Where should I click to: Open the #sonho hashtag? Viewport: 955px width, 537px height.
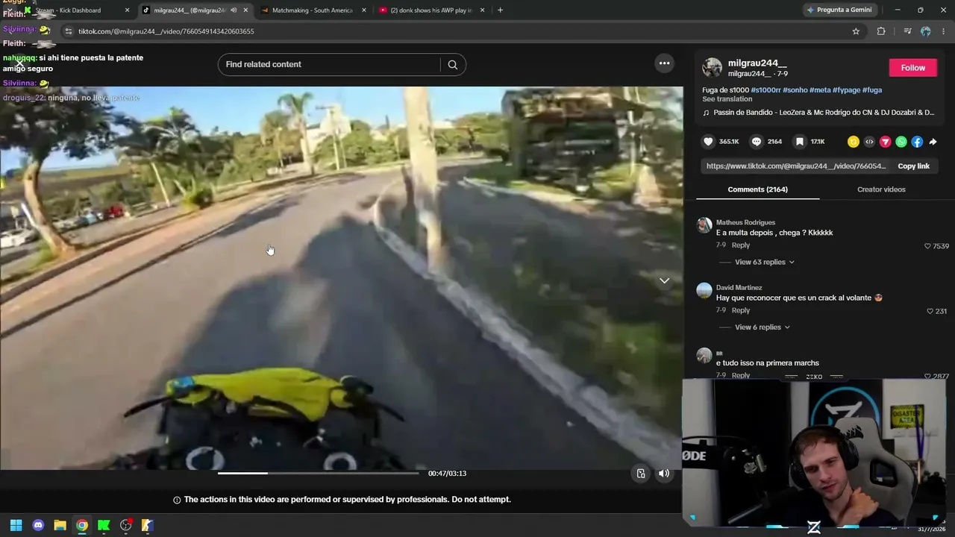(x=795, y=90)
